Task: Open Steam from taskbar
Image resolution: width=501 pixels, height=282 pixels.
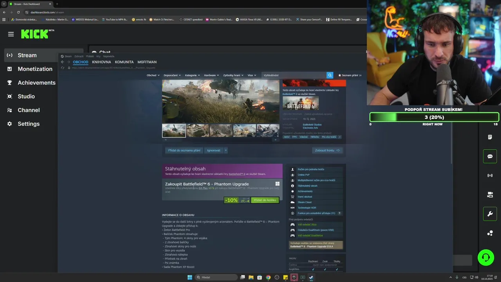Action: coord(311,277)
